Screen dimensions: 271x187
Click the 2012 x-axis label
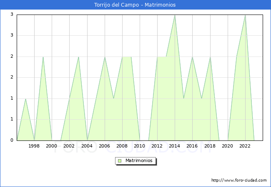(157, 146)
